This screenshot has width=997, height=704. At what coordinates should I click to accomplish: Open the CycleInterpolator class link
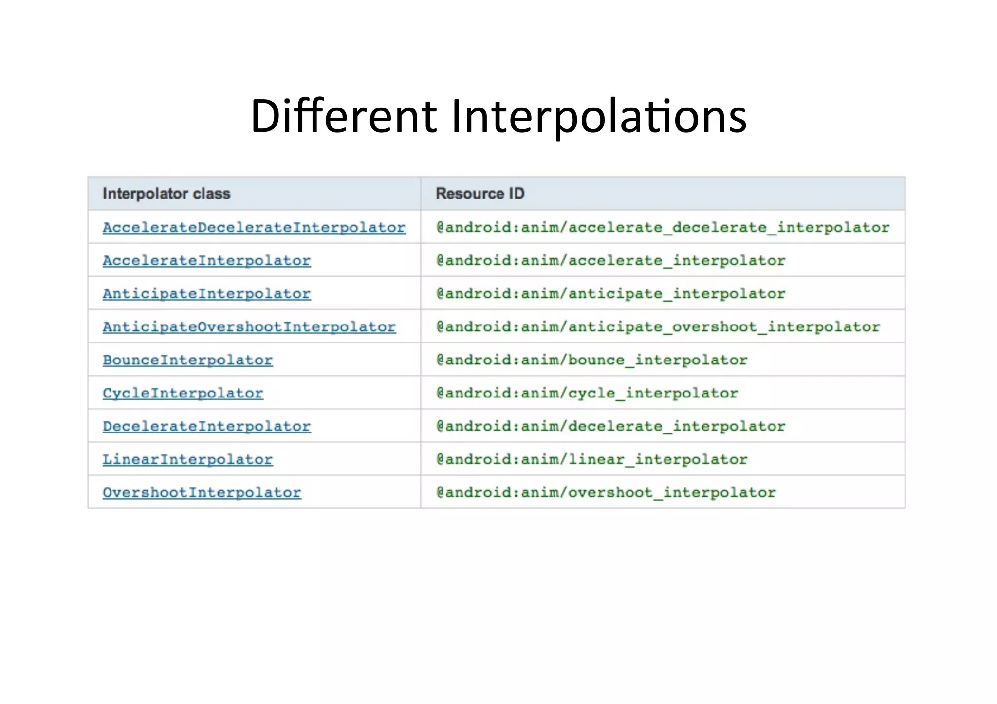(183, 393)
